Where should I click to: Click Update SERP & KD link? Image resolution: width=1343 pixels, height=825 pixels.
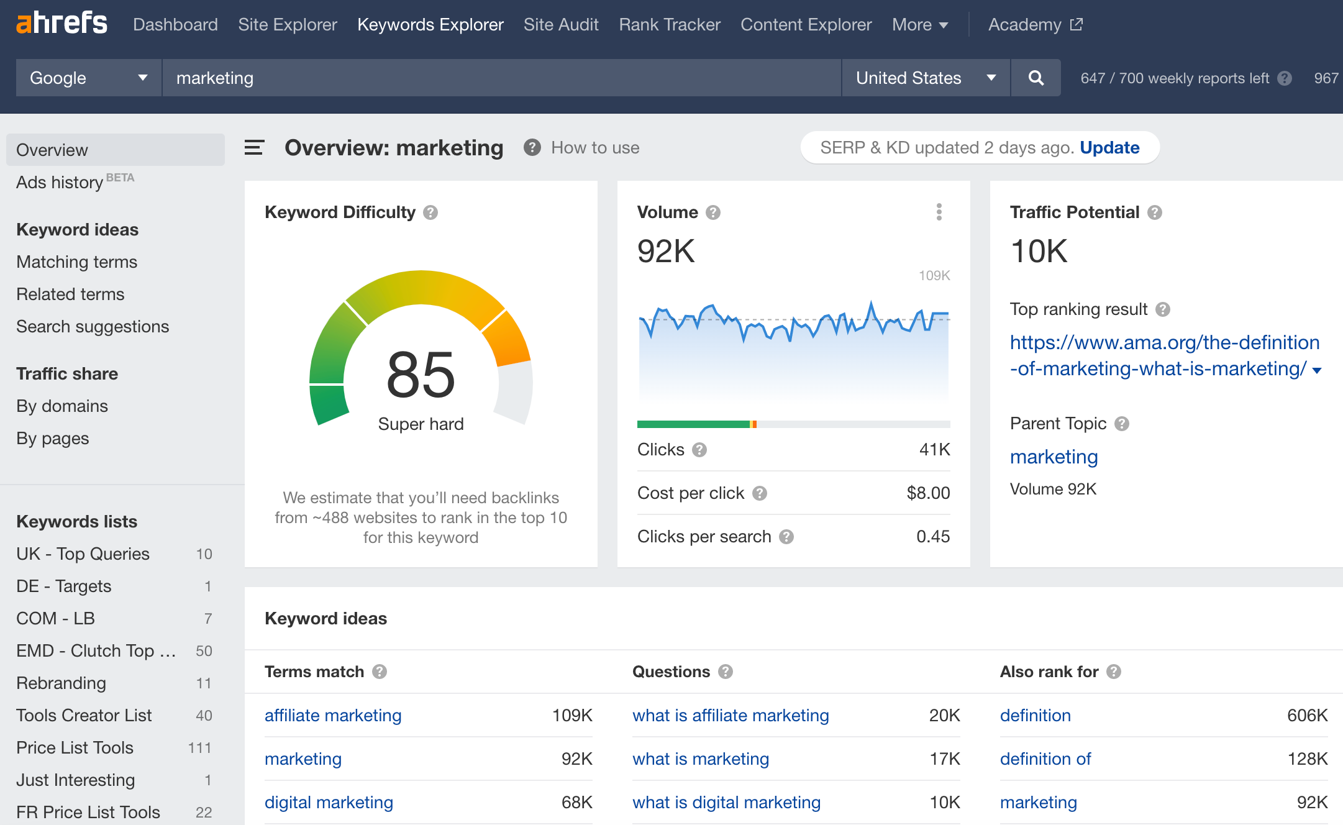click(x=1109, y=148)
